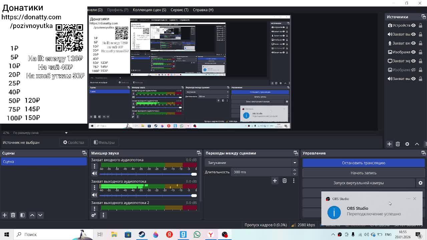Open the Сервис (T) menu
The width and height of the screenshot is (427, 240).
pos(179,10)
